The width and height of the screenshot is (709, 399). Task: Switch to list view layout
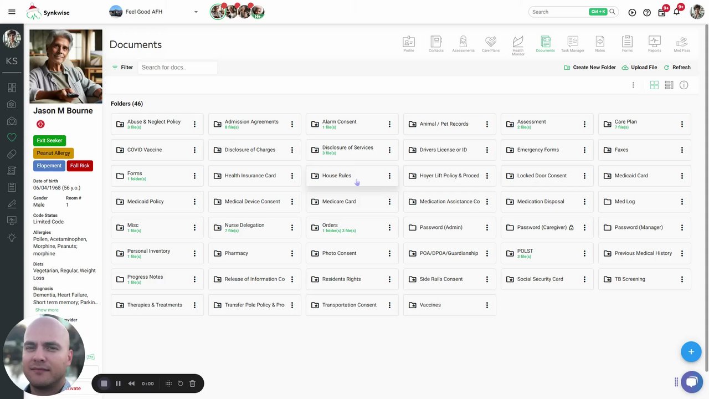click(669, 85)
